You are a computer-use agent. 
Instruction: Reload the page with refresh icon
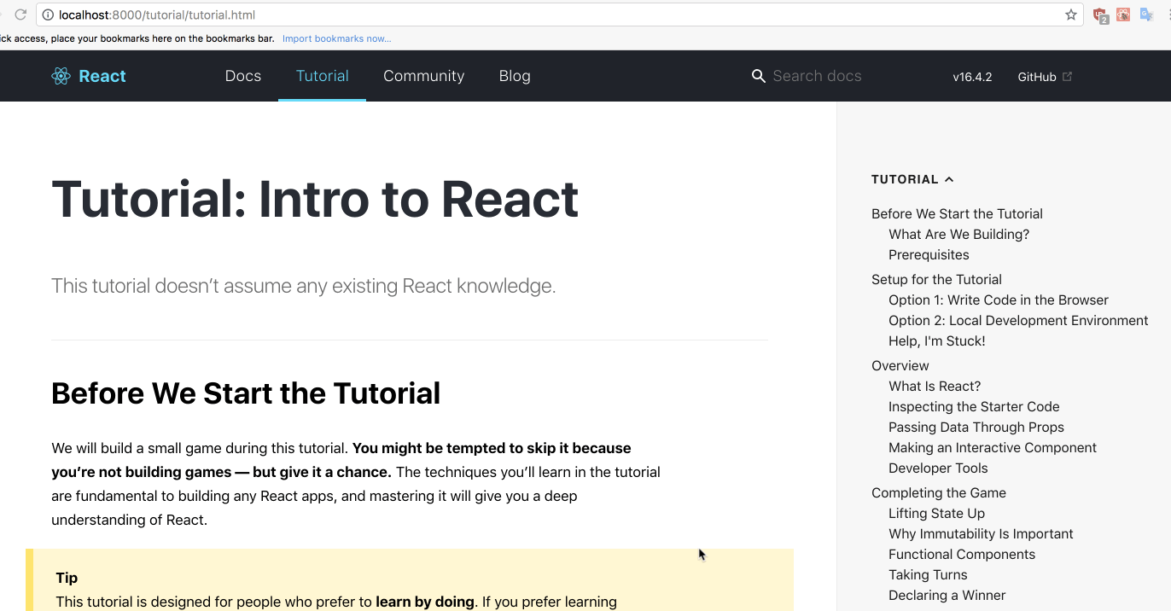[20, 15]
